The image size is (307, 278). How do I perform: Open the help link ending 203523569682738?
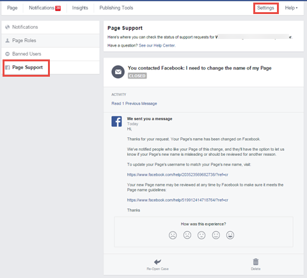[x=178, y=174]
